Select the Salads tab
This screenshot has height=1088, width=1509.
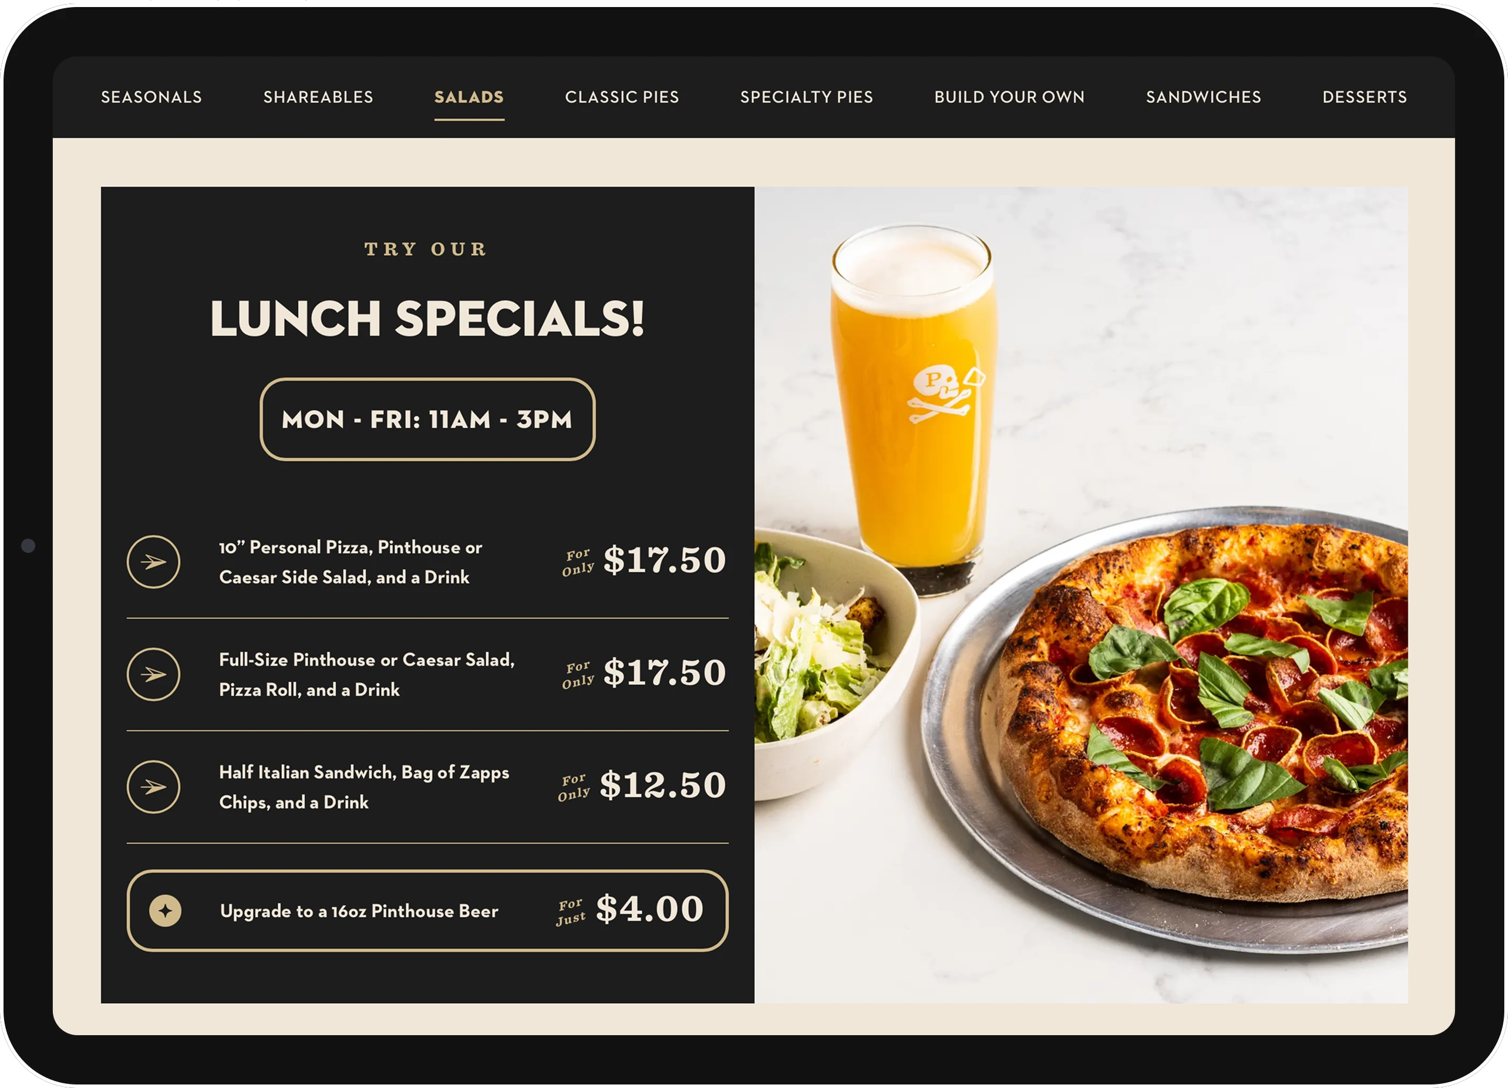[x=469, y=97]
